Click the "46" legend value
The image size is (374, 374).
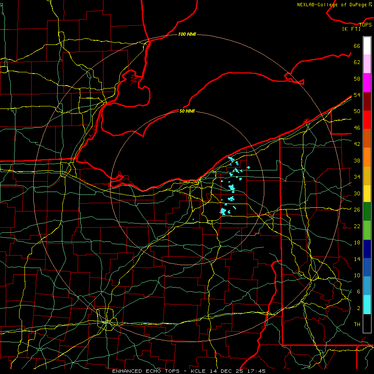[357, 128]
